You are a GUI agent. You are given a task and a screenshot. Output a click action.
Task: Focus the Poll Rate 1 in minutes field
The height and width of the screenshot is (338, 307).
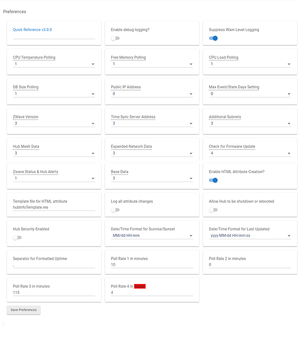coord(152,265)
